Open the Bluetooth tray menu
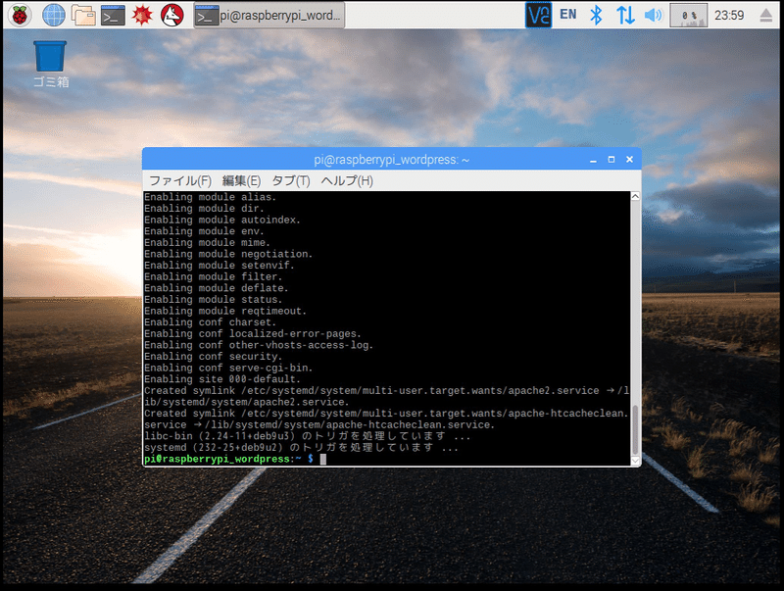The width and height of the screenshot is (784, 591). (x=596, y=15)
